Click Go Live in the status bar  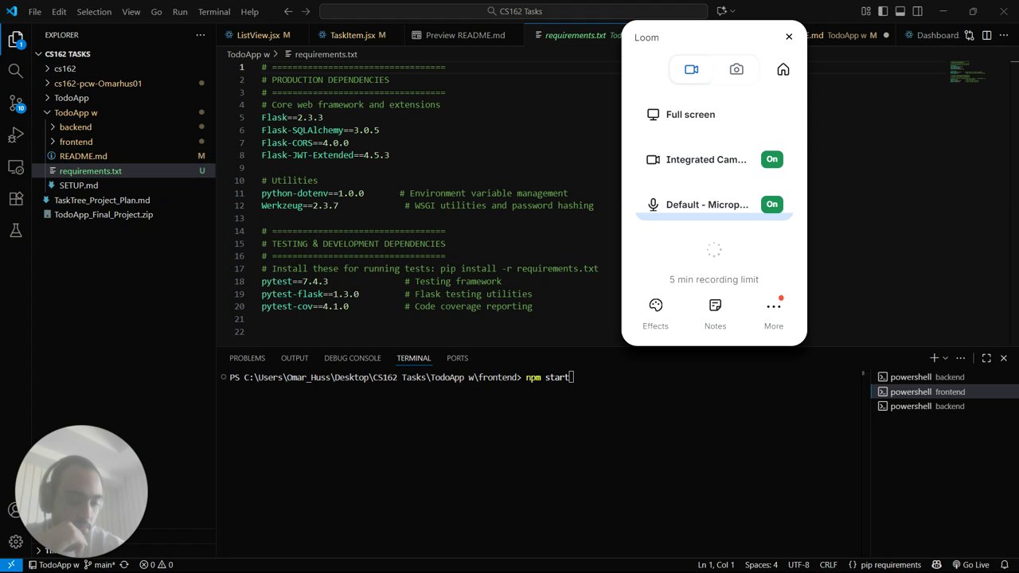click(x=970, y=565)
